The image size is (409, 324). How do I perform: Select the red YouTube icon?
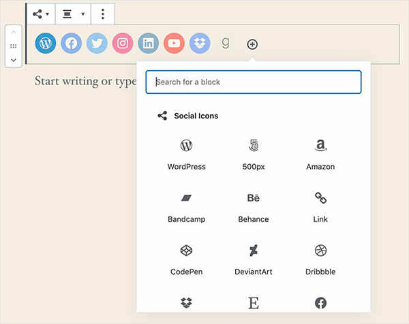[174, 44]
